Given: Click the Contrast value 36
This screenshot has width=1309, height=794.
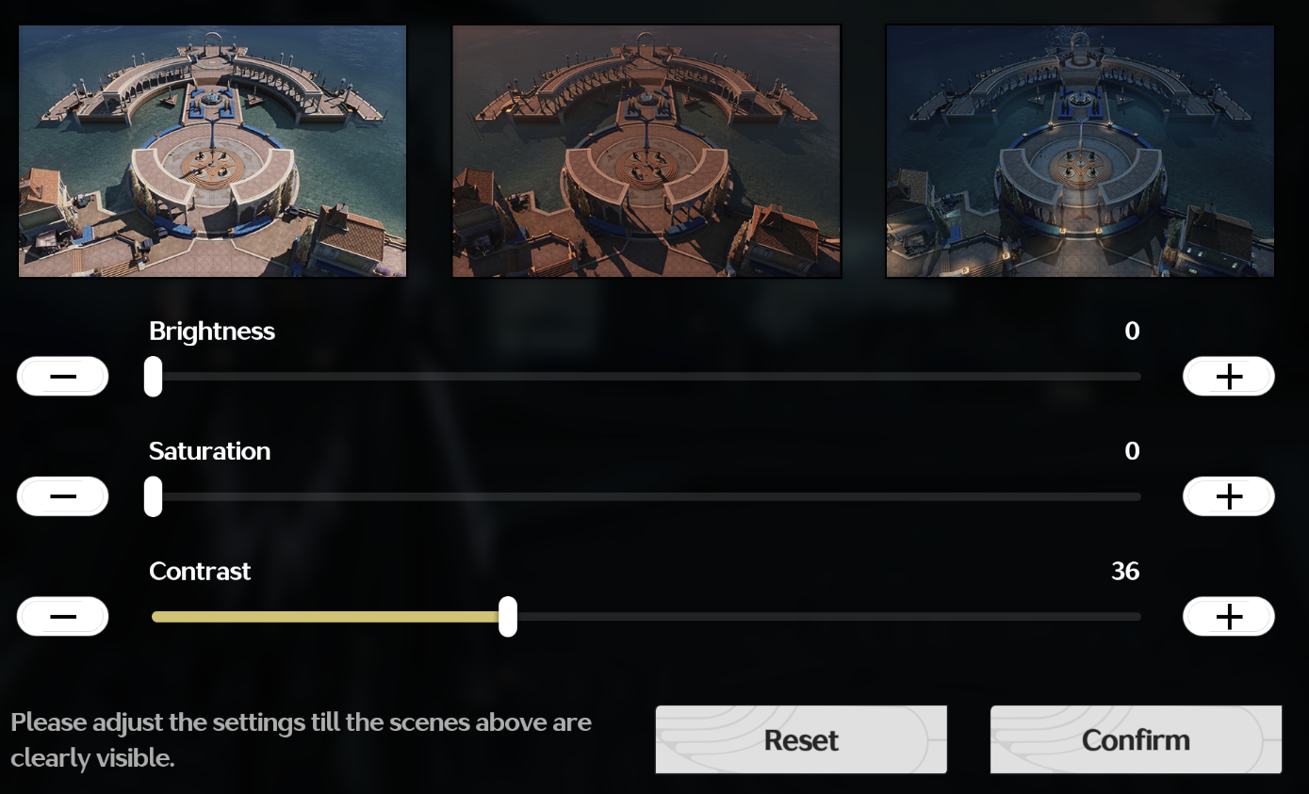Looking at the screenshot, I should (x=1125, y=572).
